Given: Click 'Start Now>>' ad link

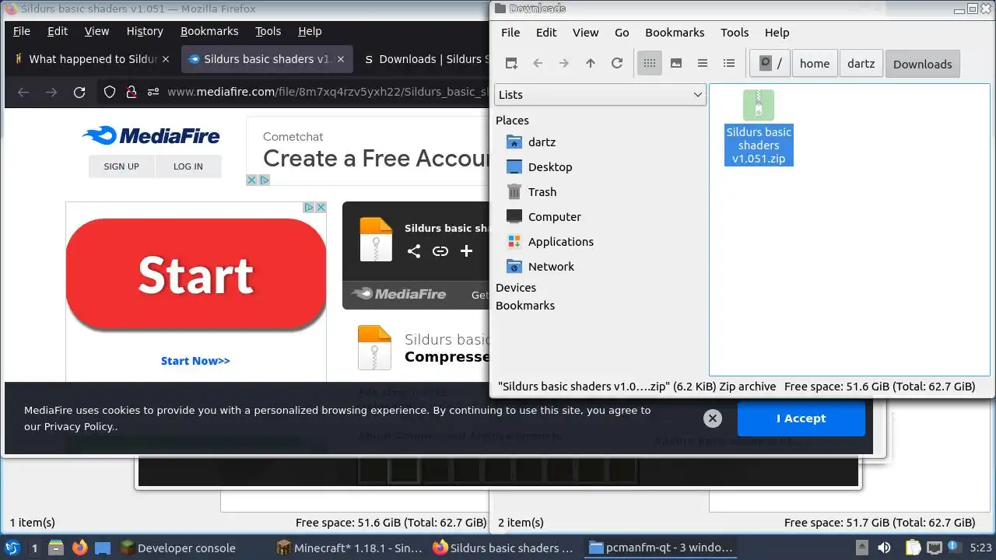Looking at the screenshot, I should point(195,361).
